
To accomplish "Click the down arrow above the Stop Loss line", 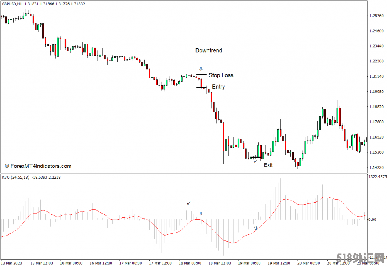I will [x=201, y=69].
